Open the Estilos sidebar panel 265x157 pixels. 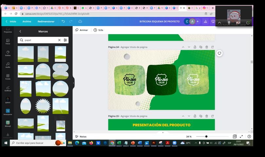8,53
